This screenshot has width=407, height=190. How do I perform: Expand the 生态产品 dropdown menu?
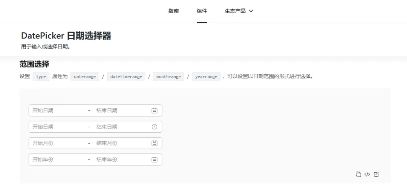(x=239, y=11)
